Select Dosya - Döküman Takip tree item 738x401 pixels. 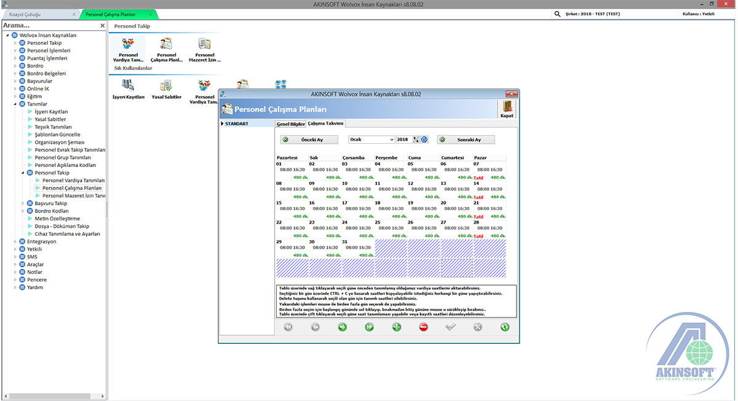click(61, 226)
